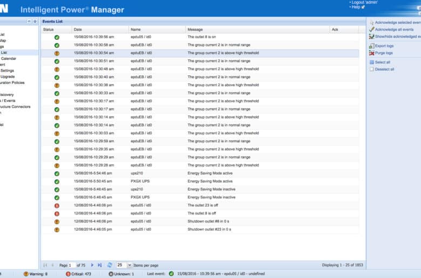Click the first page arrow in pager

(45, 265)
